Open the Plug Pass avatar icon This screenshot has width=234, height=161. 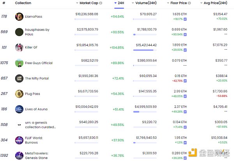(x=19, y=94)
